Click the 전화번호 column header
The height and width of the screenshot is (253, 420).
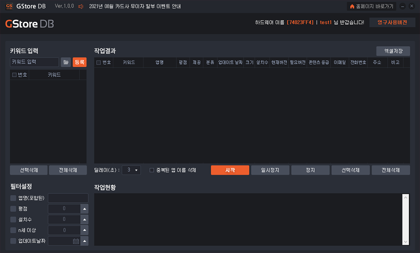pos(358,63)
